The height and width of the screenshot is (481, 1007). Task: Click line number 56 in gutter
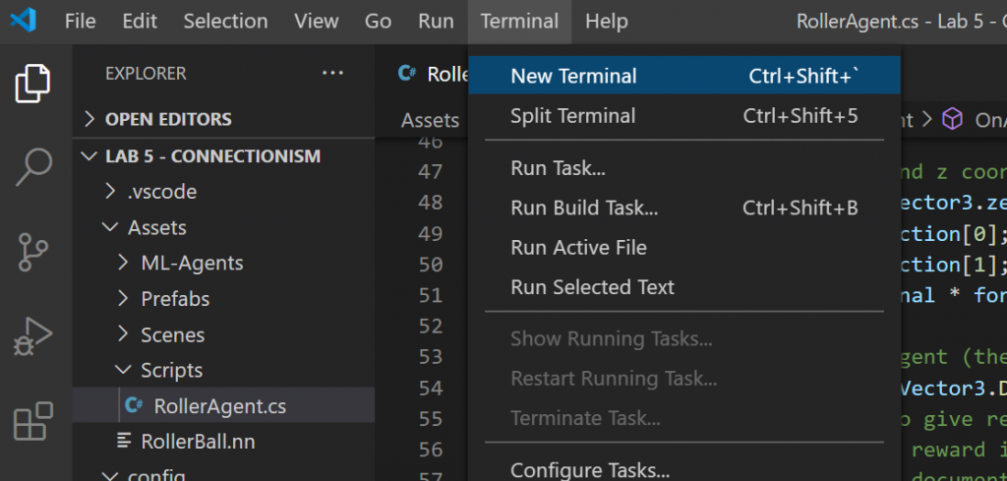click(431, 449)
